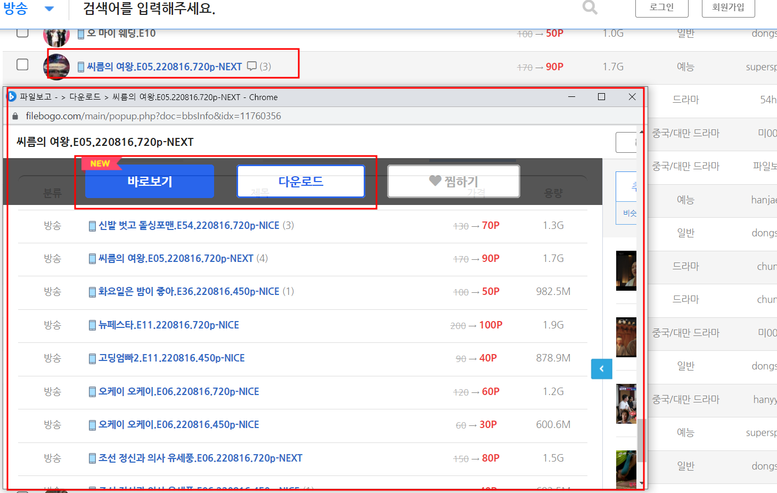Screen dimensions: 777x493
Task: Check the box for 오 마이 웨딩 row
Action: (22, 32)
